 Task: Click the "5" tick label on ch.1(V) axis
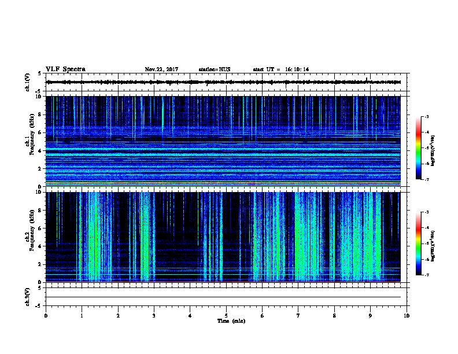[x=40, y=73]
